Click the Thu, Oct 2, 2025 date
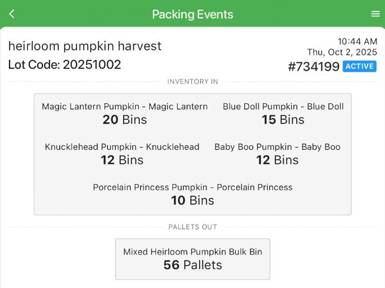The image size is (385, 288). point(342,52)
